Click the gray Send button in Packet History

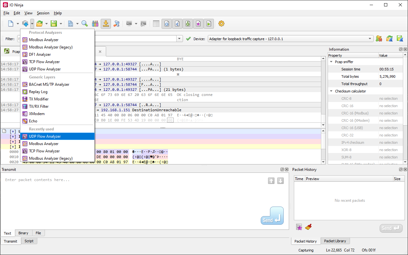(391, 228)
